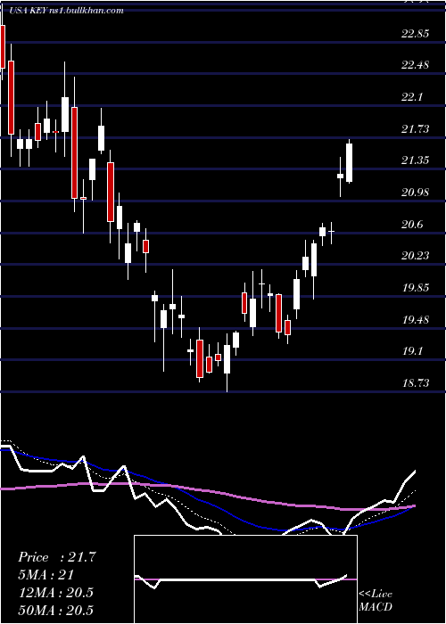Click the 19.85 price axis label
Screen dimensions: 446x624
point(416,288)
